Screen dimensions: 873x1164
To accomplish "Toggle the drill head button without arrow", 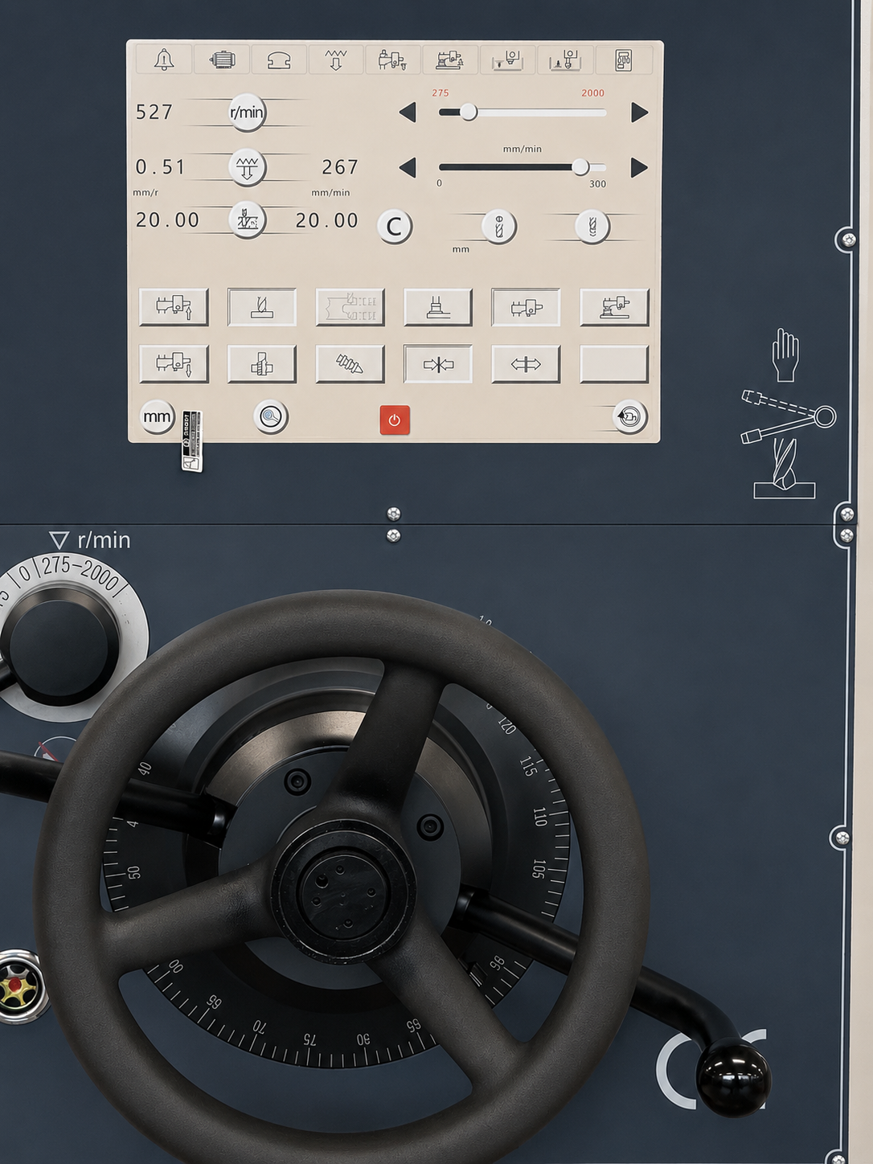I will click(526, 307).
